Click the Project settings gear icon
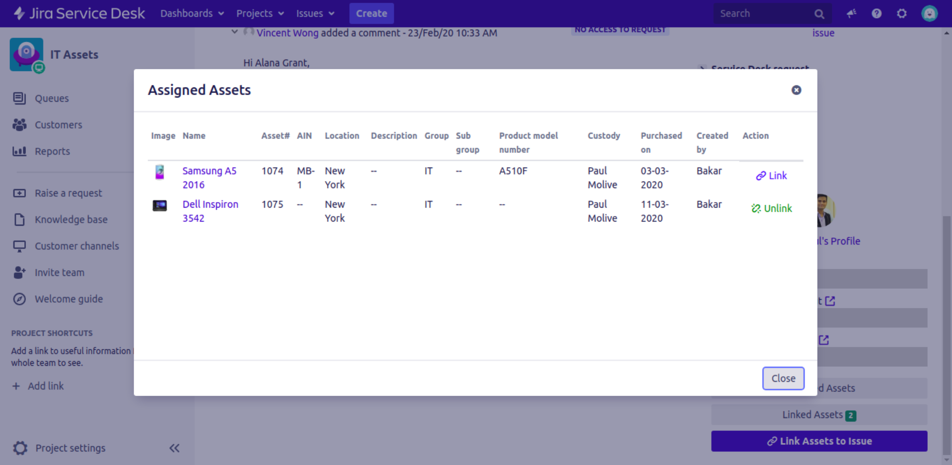Screen dimensions: 952x465 pyautogui.click(x=20, y=448)
